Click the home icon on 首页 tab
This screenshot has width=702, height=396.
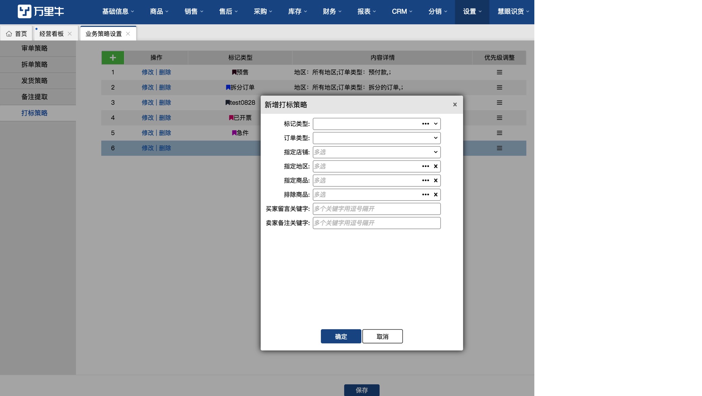9,33
